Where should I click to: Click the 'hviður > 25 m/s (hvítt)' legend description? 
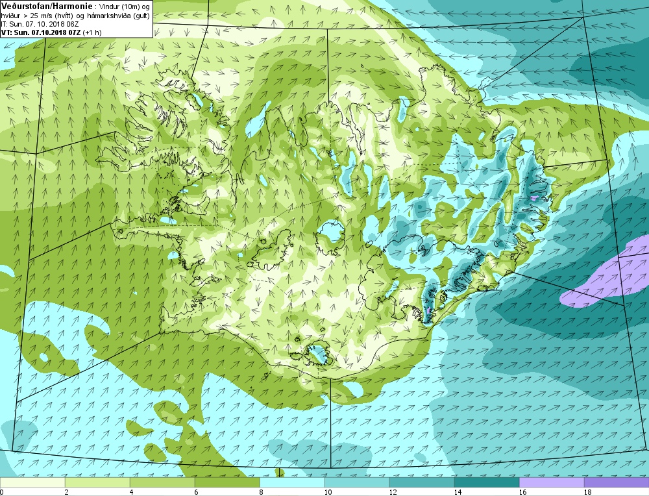pos(38,16)
